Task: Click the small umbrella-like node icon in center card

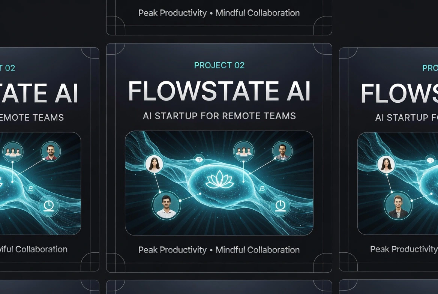Action: 199,160
